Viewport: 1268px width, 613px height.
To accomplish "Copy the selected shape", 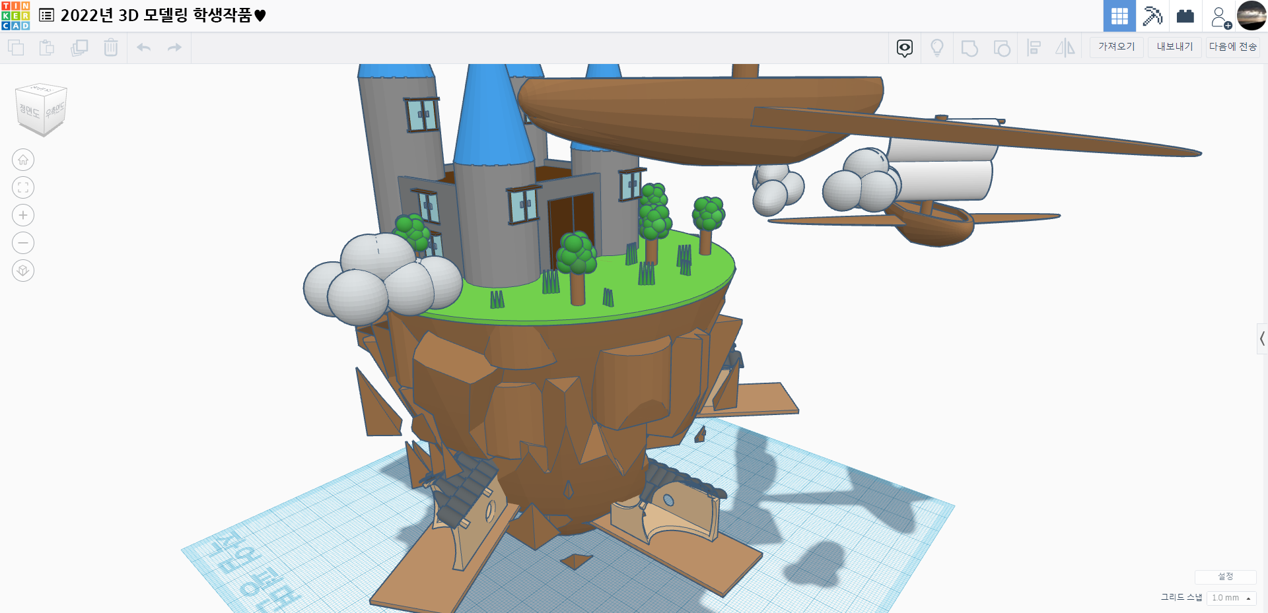I will [x=16, y=48].
